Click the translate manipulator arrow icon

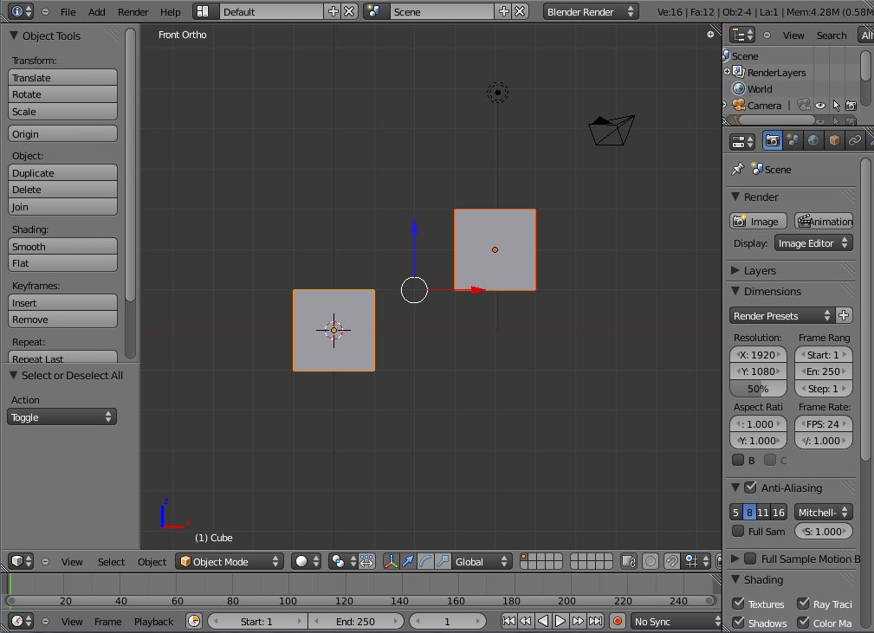coord(408,562)
